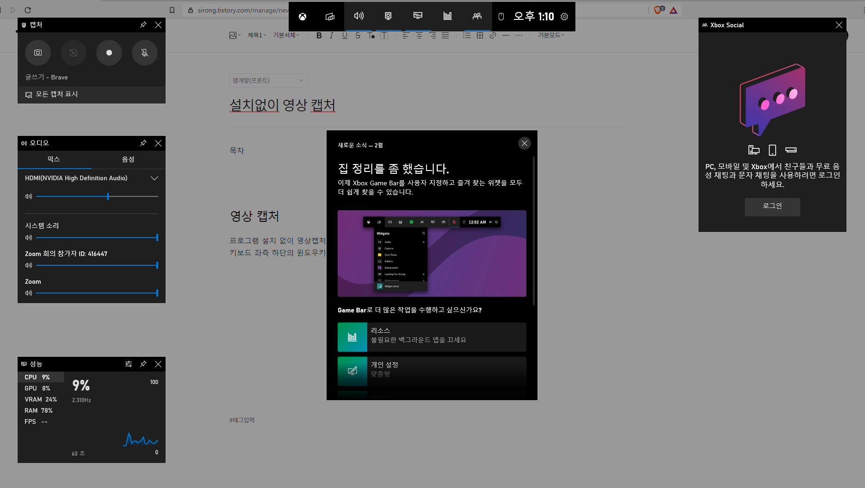Pin the Audio widget

[x=143, y=143]
